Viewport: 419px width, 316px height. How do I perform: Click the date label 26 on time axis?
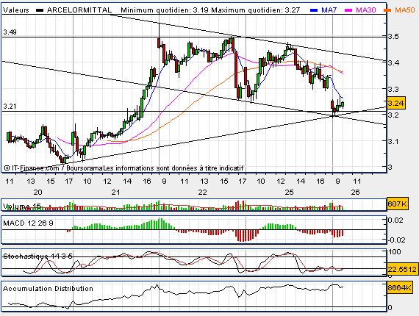(355, 193)
